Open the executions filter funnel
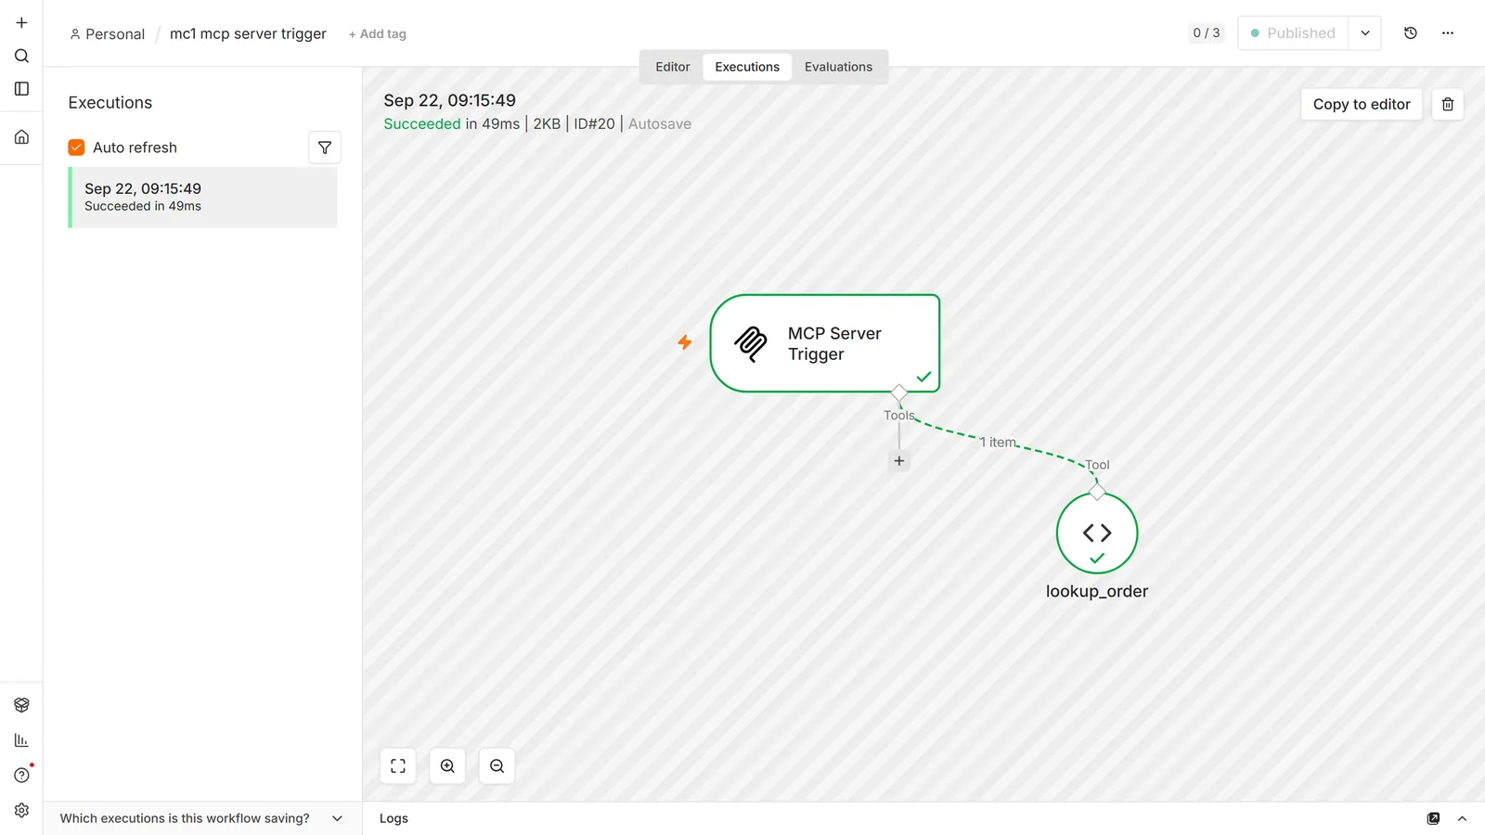1485x835 pixels. tap(325, 148)
